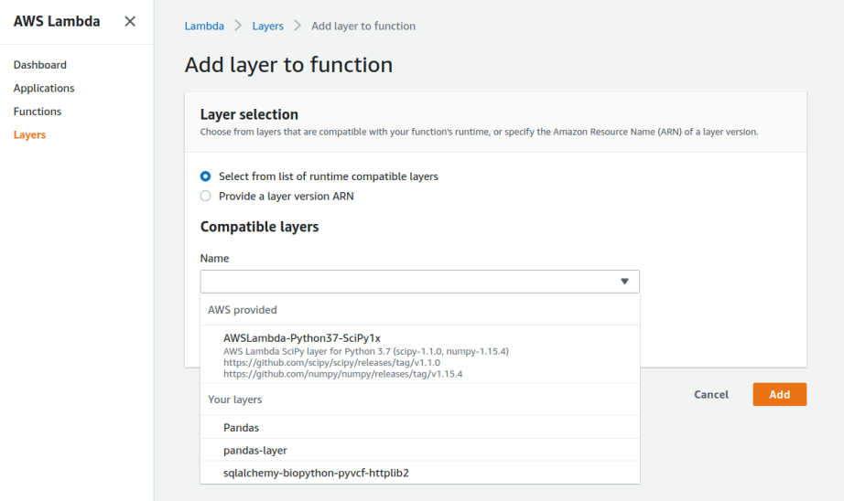The width and height of the screenshot is (844, 501).
Task: Click the breadcrumb chevron after Lambda
Action: 238,26
